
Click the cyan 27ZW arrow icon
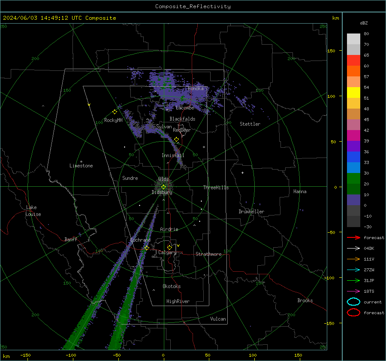tap(353, 270)
